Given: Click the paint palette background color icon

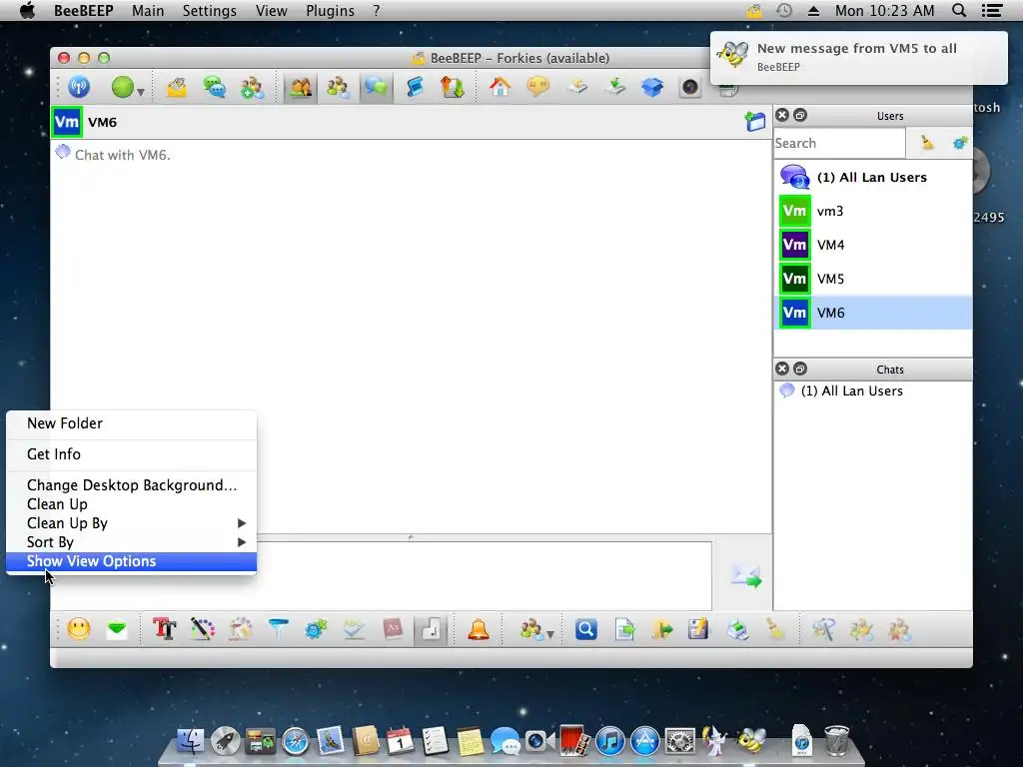Looking at the screenshot, I should pos(240,629).
